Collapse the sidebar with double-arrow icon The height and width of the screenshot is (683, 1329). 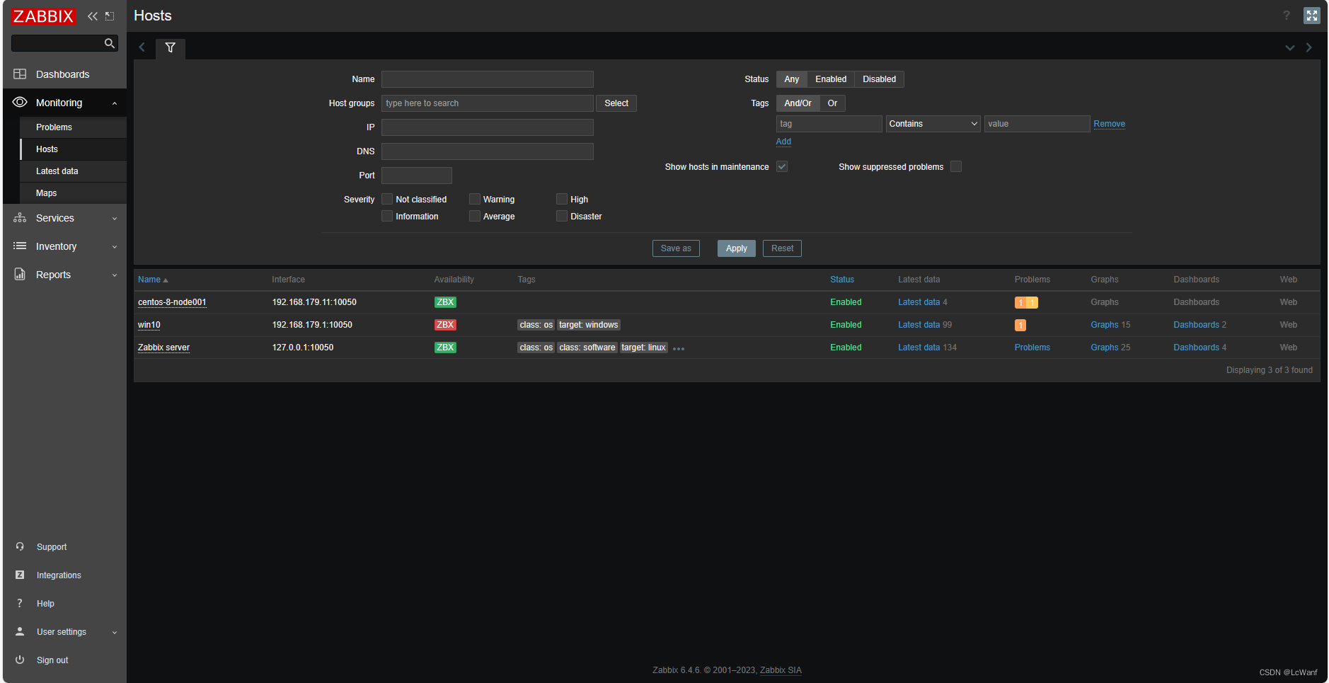click(x=93, y=16)
